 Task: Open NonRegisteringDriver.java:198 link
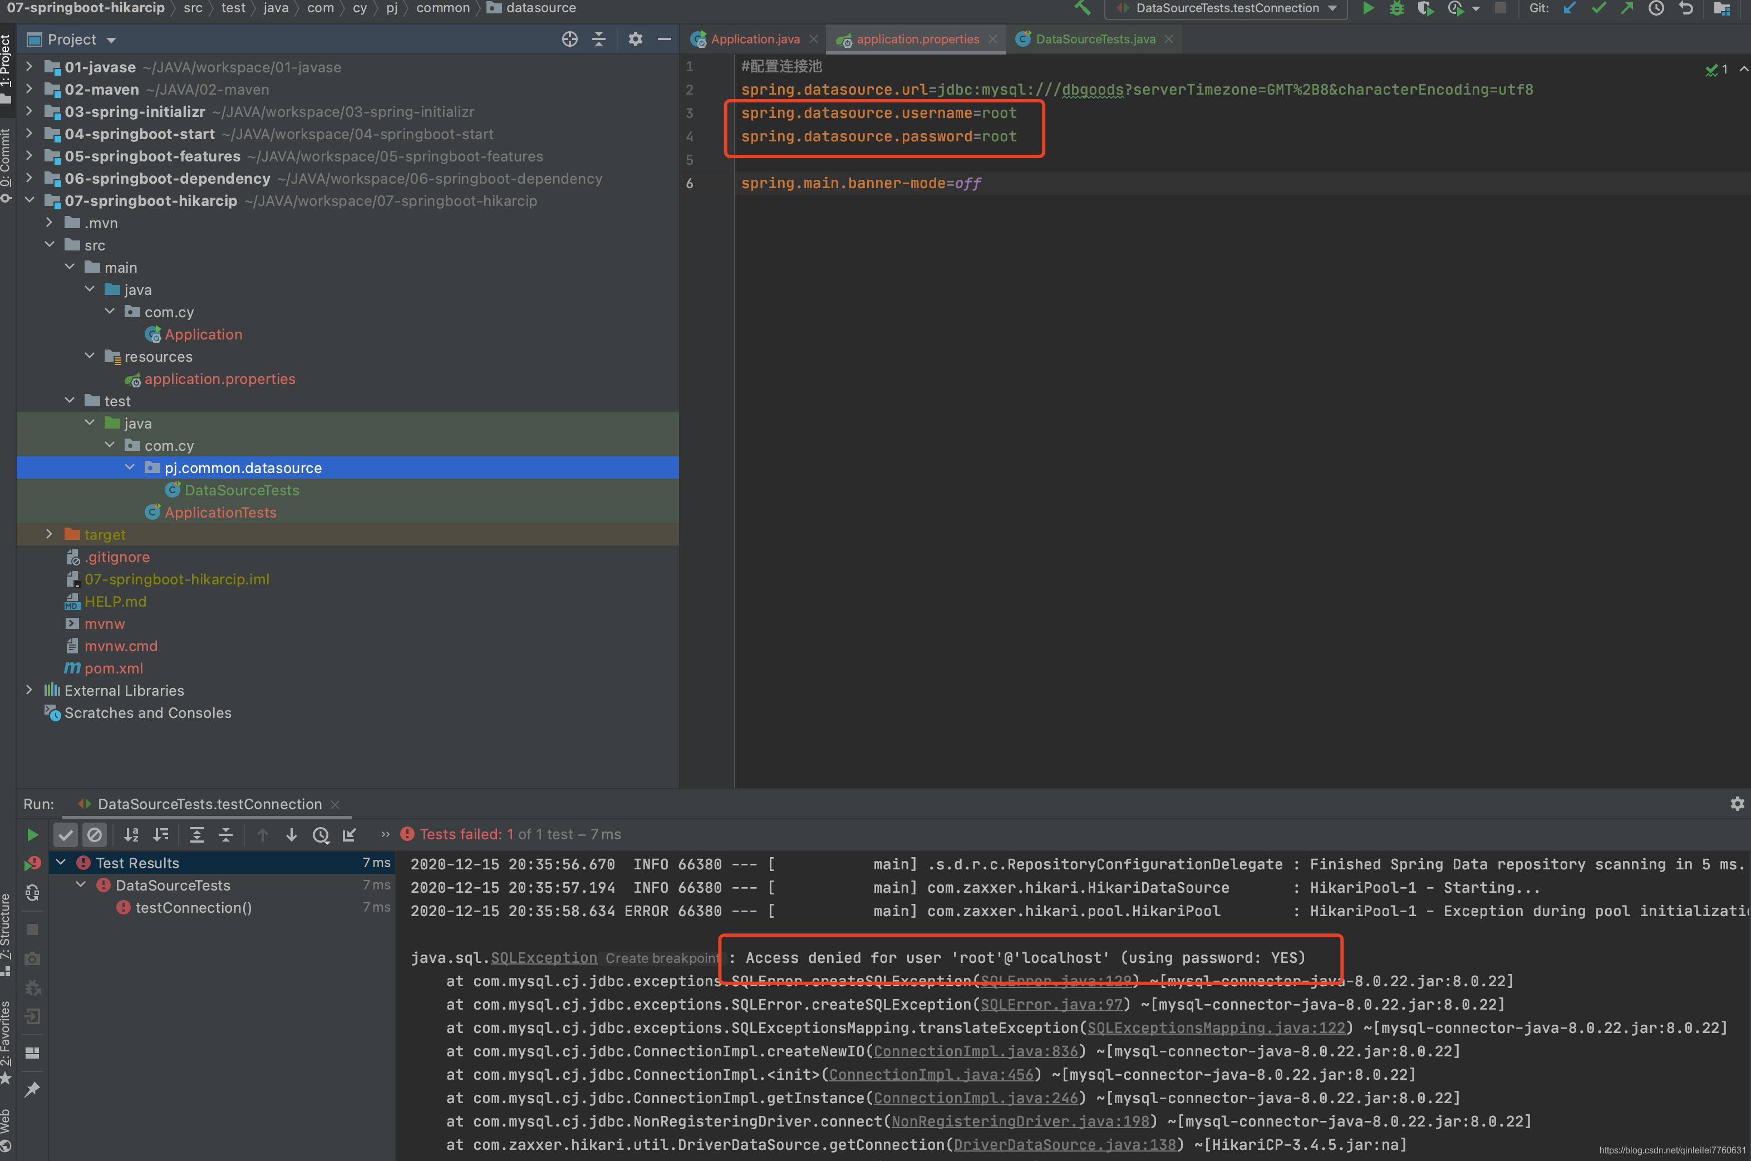pyautogui.click(x=1020, y=1121)
